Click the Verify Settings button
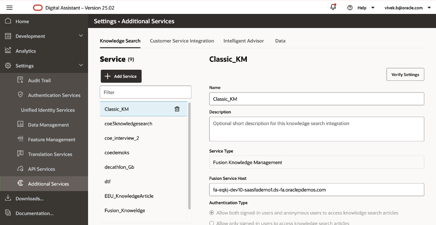 point(405,74)
